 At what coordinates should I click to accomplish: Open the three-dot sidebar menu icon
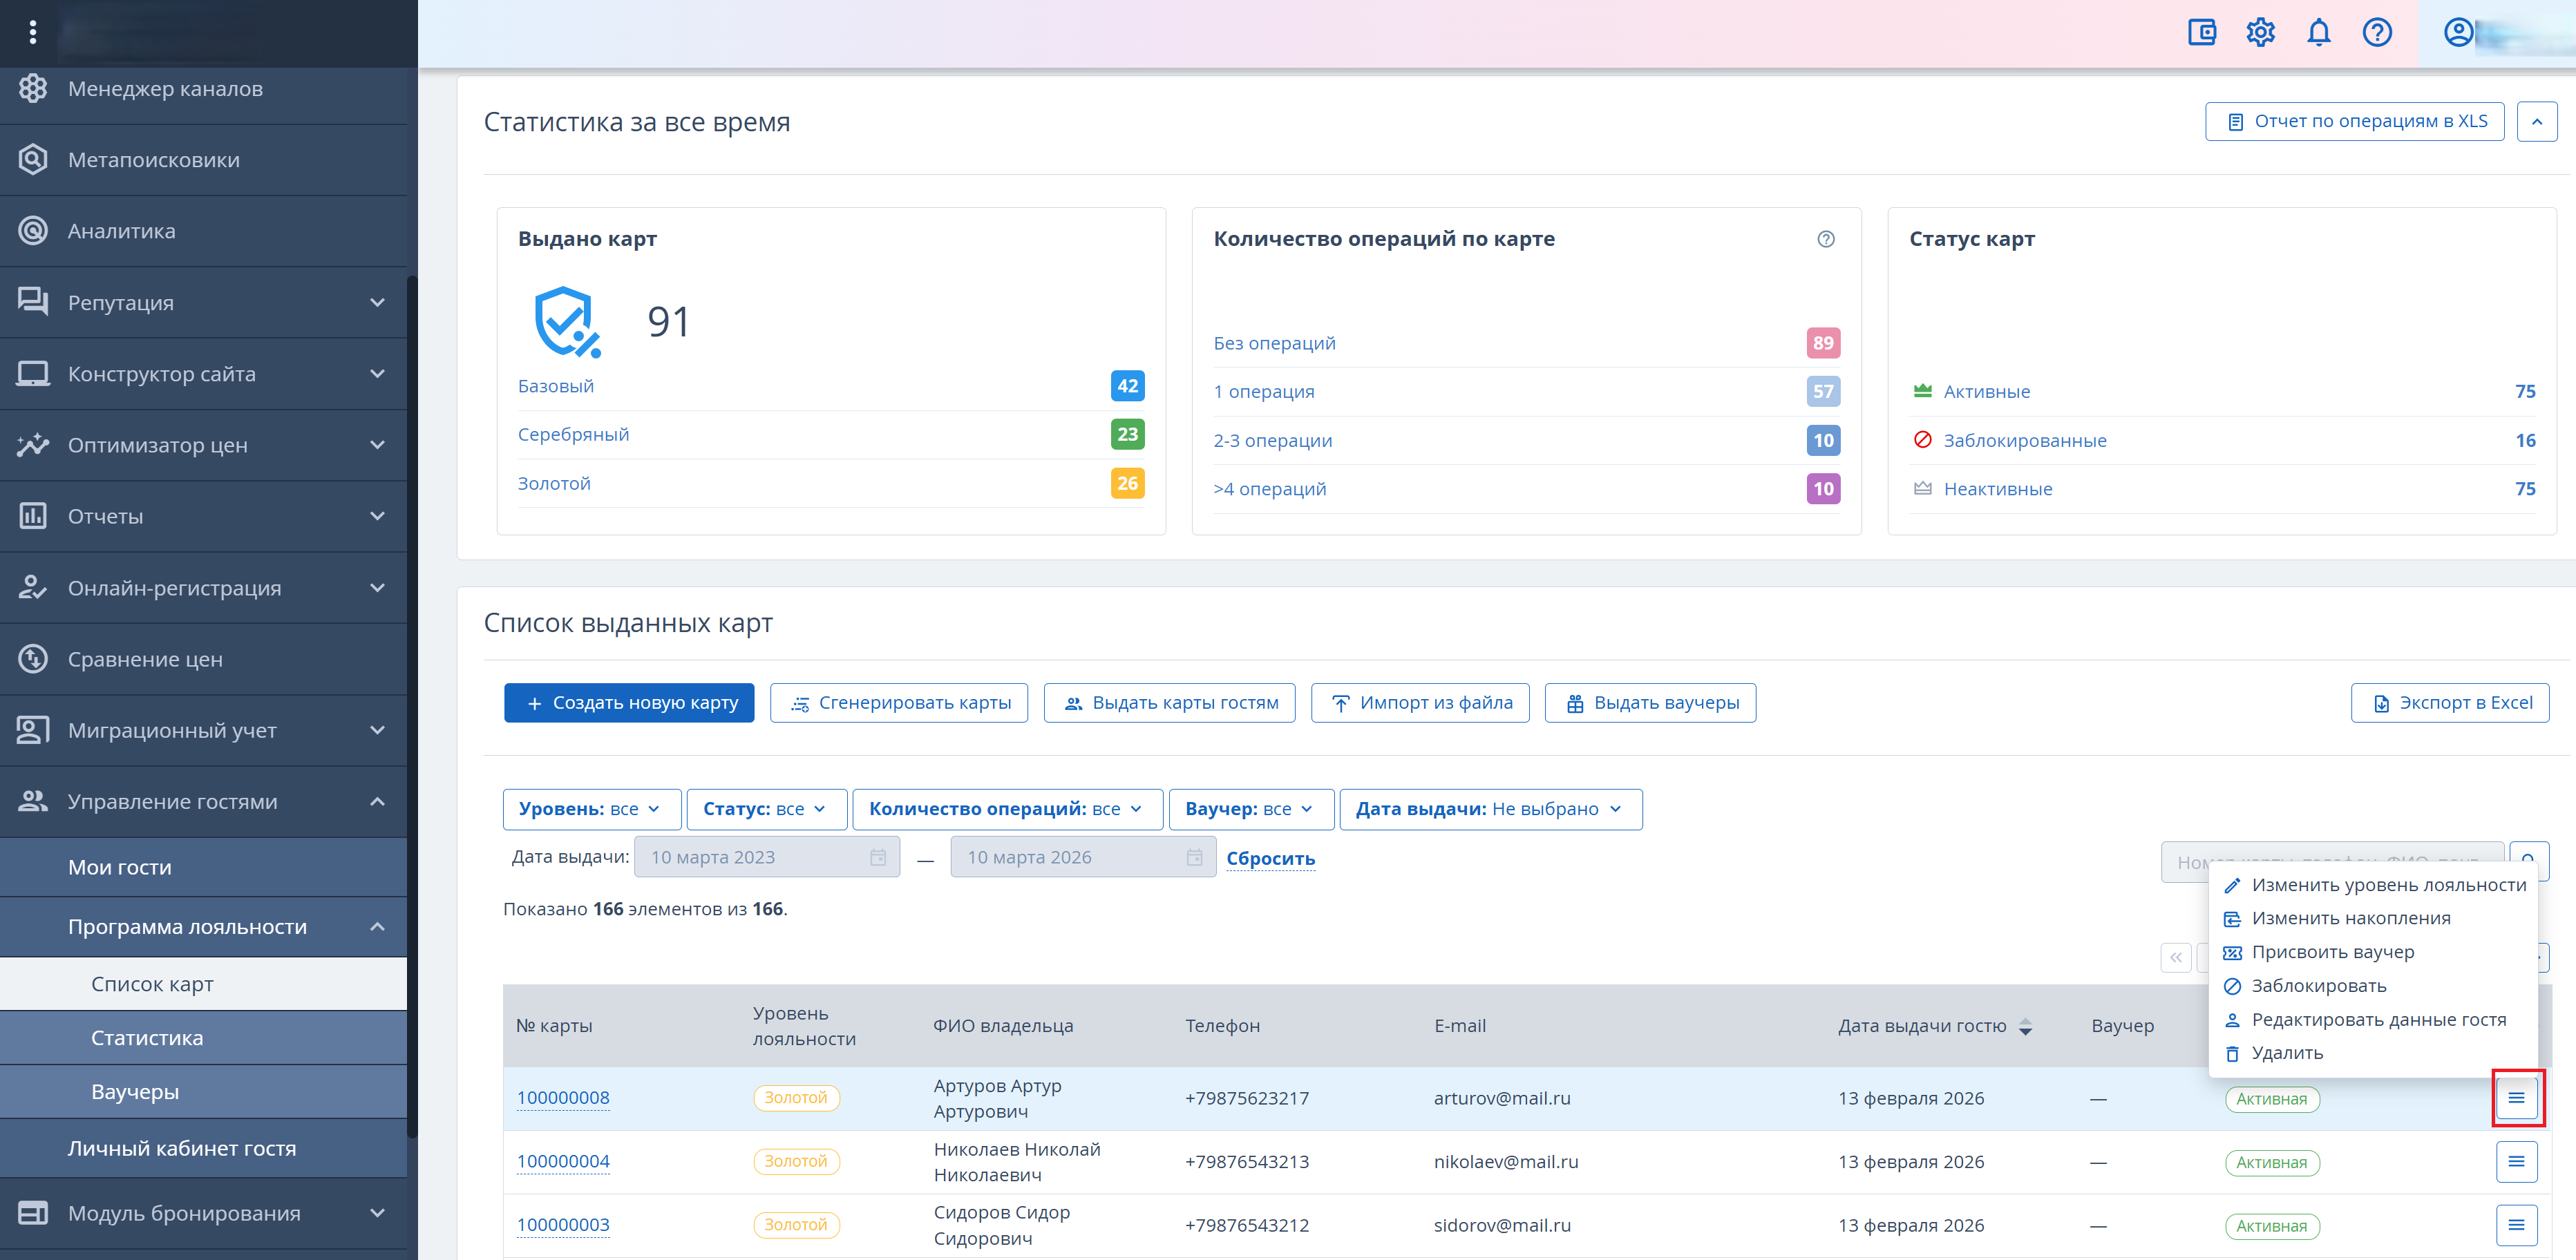(33, 33)
